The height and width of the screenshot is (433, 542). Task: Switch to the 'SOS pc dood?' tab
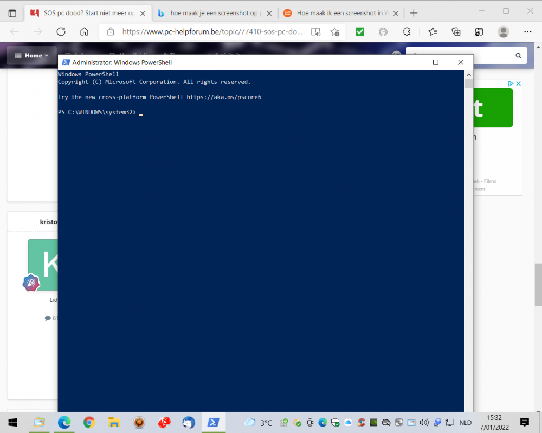click(88, 13)
